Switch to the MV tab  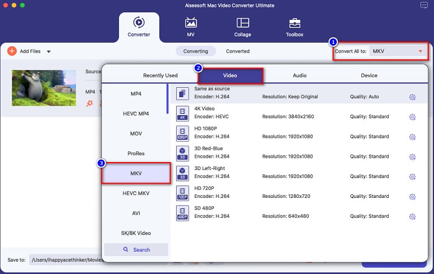point(191,27)
